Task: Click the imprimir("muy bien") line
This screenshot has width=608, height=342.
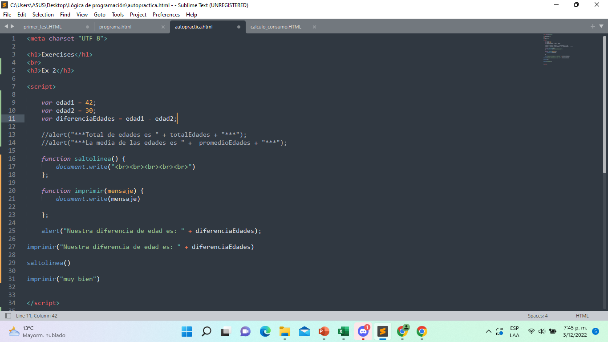Action: 63,279
